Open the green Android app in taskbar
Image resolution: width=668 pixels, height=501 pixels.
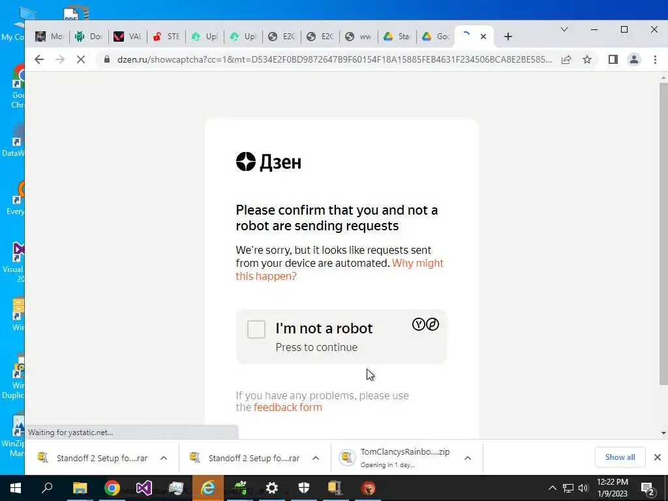240,488
